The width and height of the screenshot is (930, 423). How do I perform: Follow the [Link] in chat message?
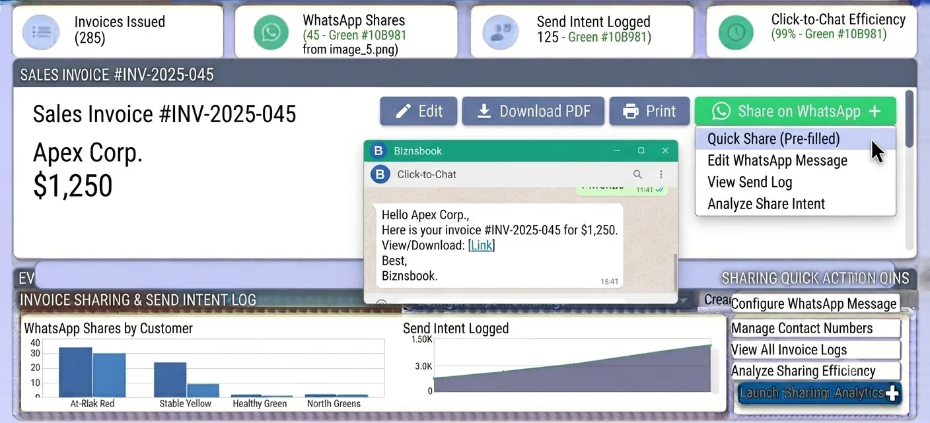click(481, 245)
